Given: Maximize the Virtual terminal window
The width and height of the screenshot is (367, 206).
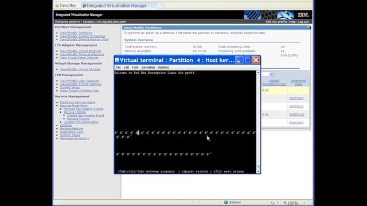Looking at the screenshot, I should [x=247, y=60].
